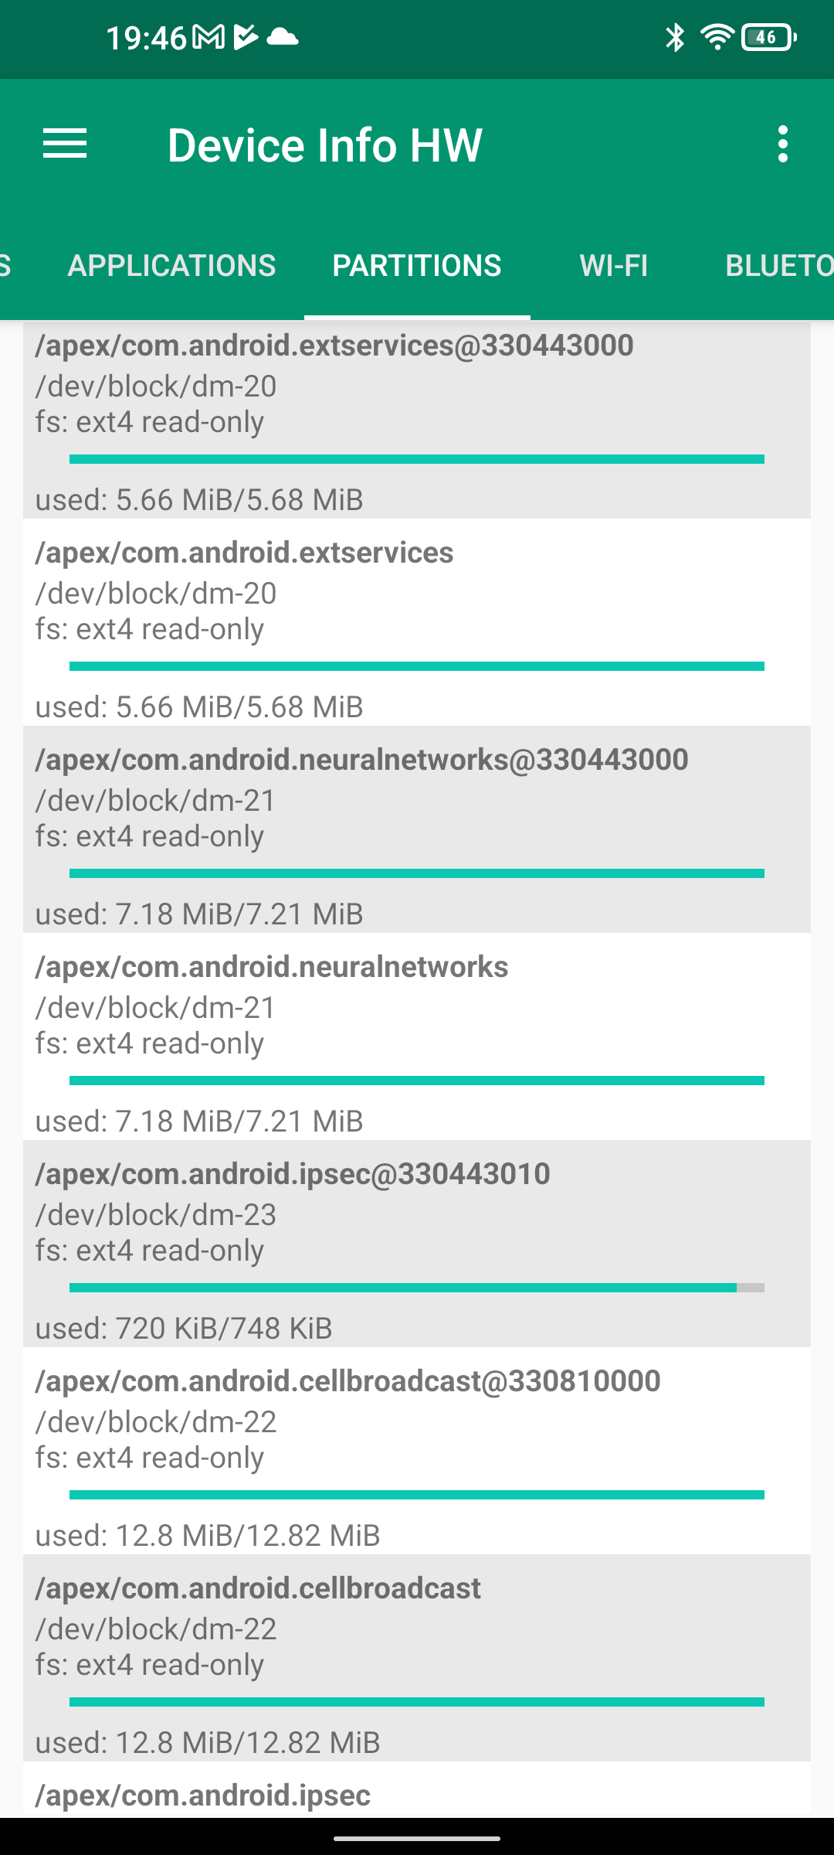Tap the /apex/com.android.neuralnetworks entry
The width and height of the screenshot is (834, 1855).
tap(417, 1036)
